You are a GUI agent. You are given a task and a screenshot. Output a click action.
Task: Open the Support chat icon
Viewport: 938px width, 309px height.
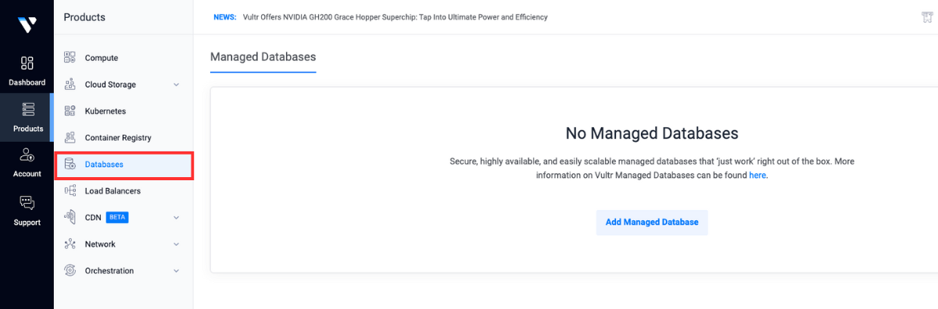[27, 204]
